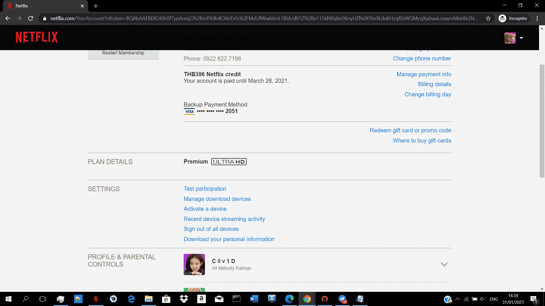The image size is (545, 306).
Task: Expand the account dropdown arrow beside the avatar
Action: pyautogui.click(x=521, y=38)
